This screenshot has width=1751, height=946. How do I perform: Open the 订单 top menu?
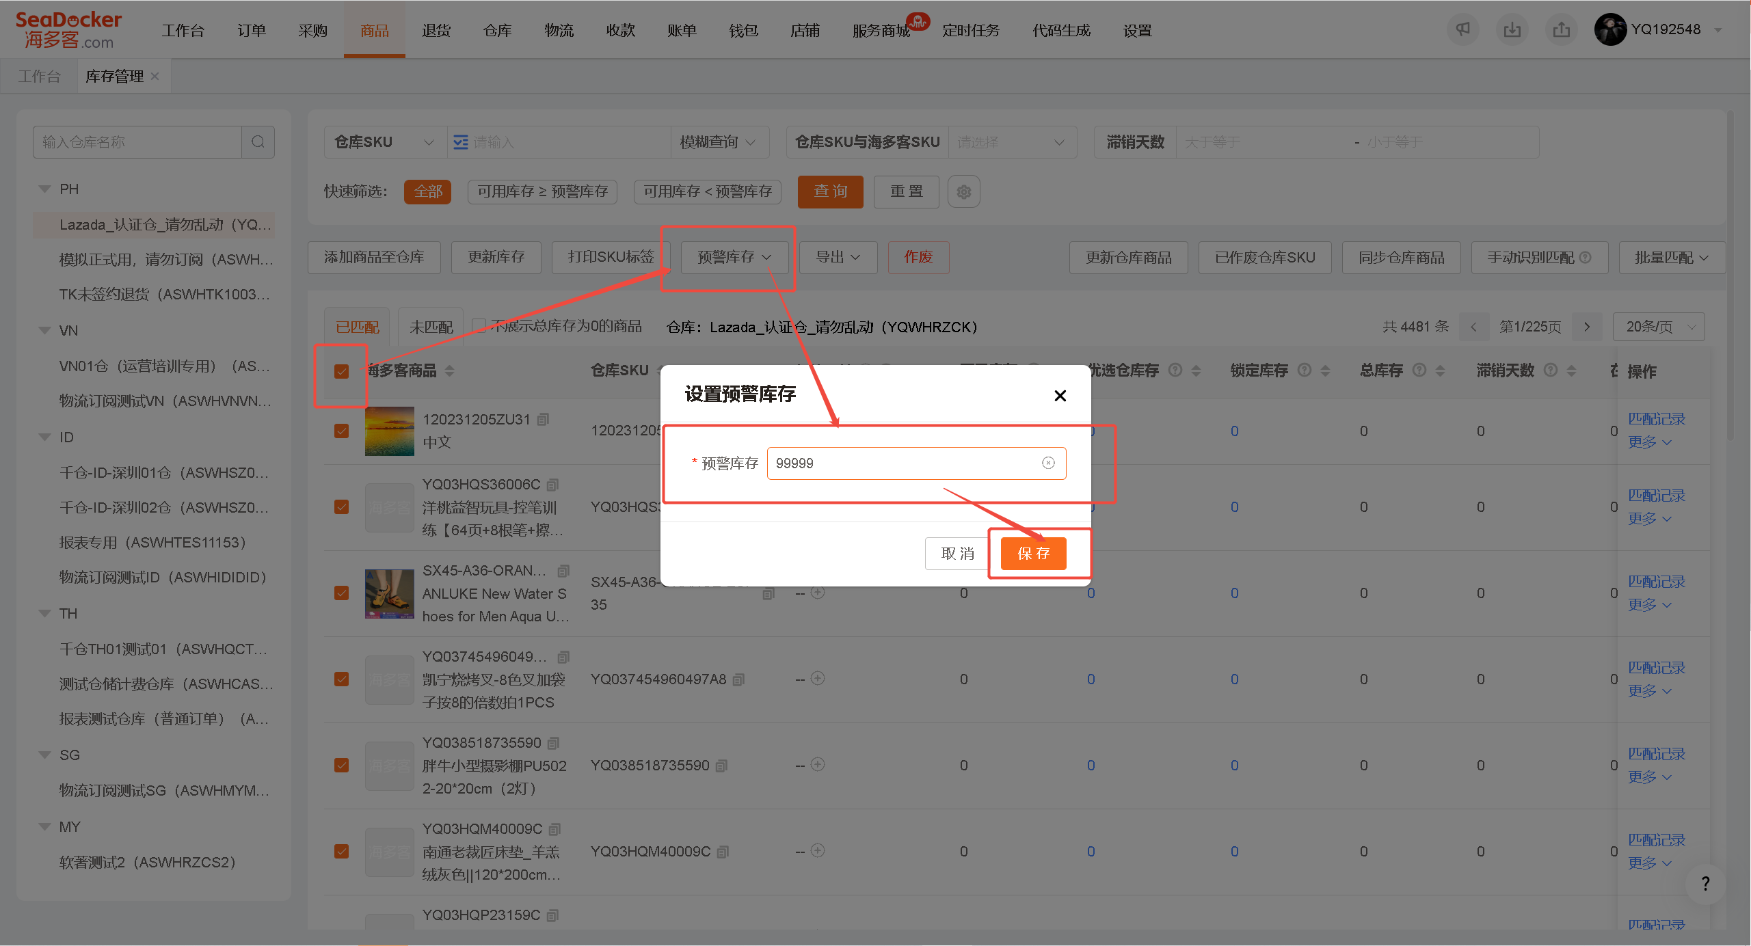251,30
